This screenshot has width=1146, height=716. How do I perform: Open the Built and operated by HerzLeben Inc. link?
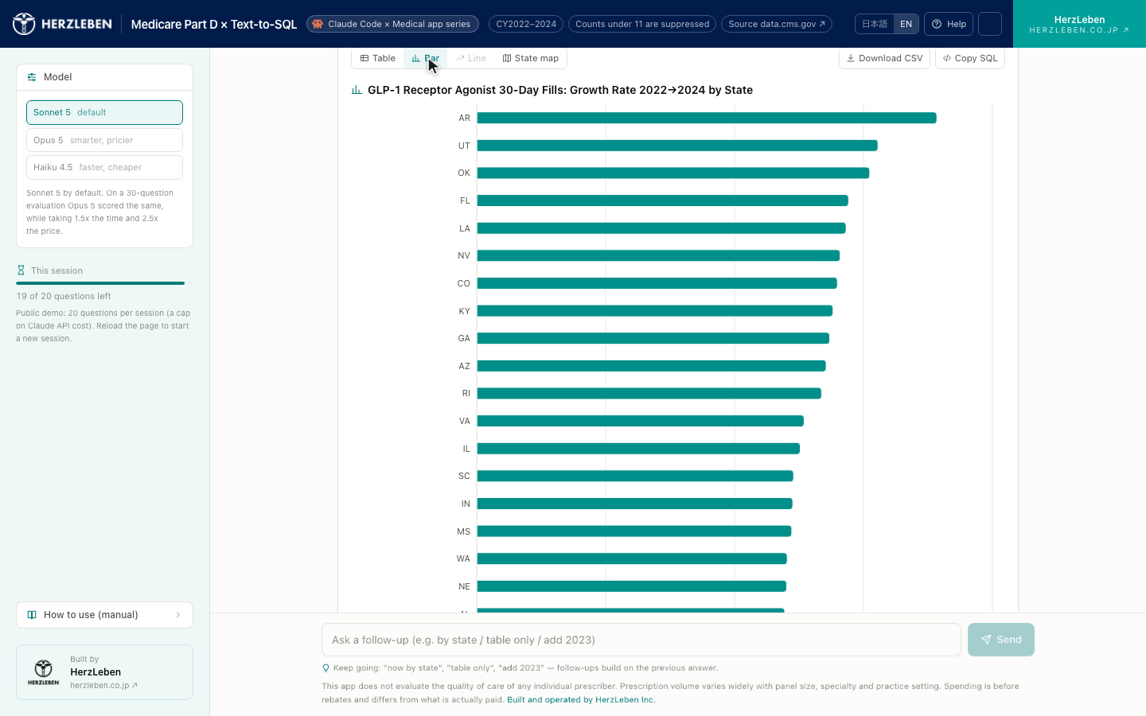pos(581,700)
